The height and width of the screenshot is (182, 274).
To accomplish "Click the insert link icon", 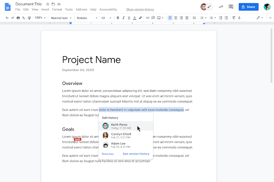I will (x=148, y=18).
